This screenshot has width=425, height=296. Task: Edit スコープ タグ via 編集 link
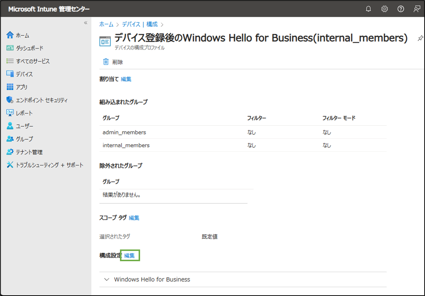point(134,218)
